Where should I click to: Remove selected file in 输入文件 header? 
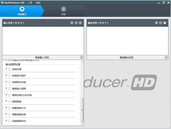pyautogui.click(x=76, y=23)
